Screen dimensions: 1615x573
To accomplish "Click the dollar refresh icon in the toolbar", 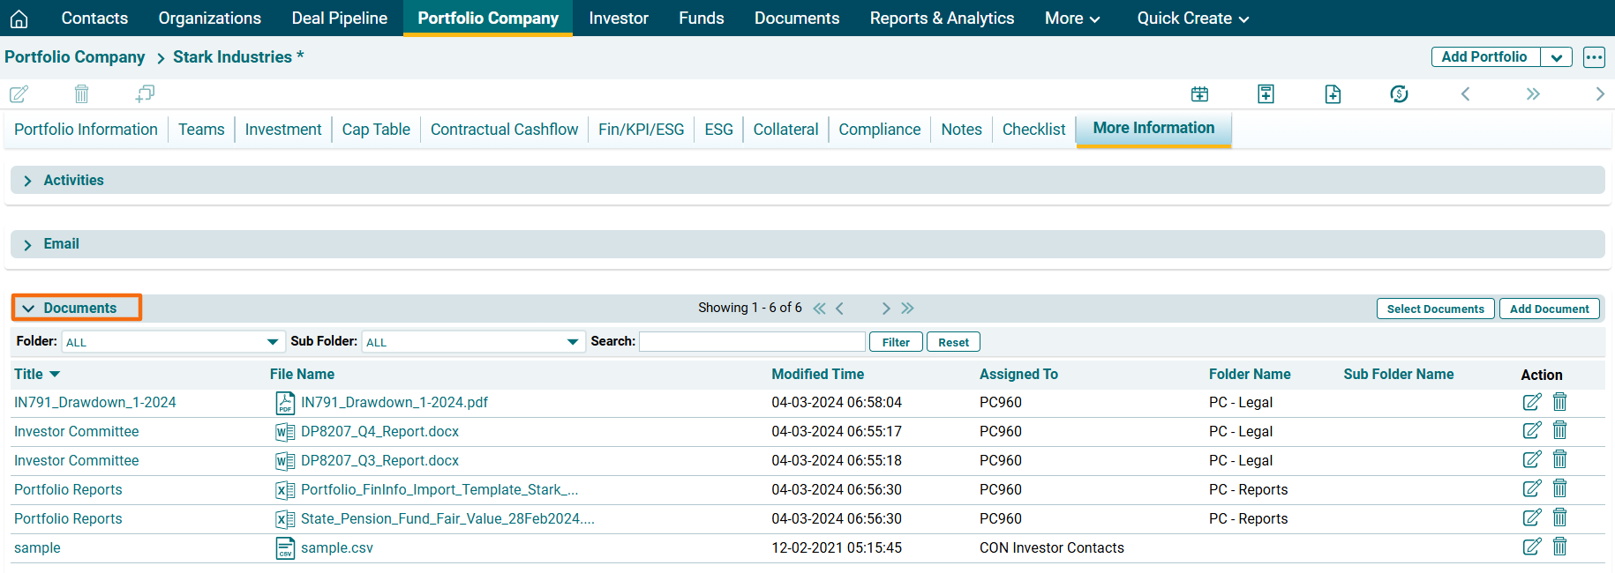I will [1399, 94].
